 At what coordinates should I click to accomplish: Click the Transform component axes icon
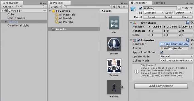134,23
